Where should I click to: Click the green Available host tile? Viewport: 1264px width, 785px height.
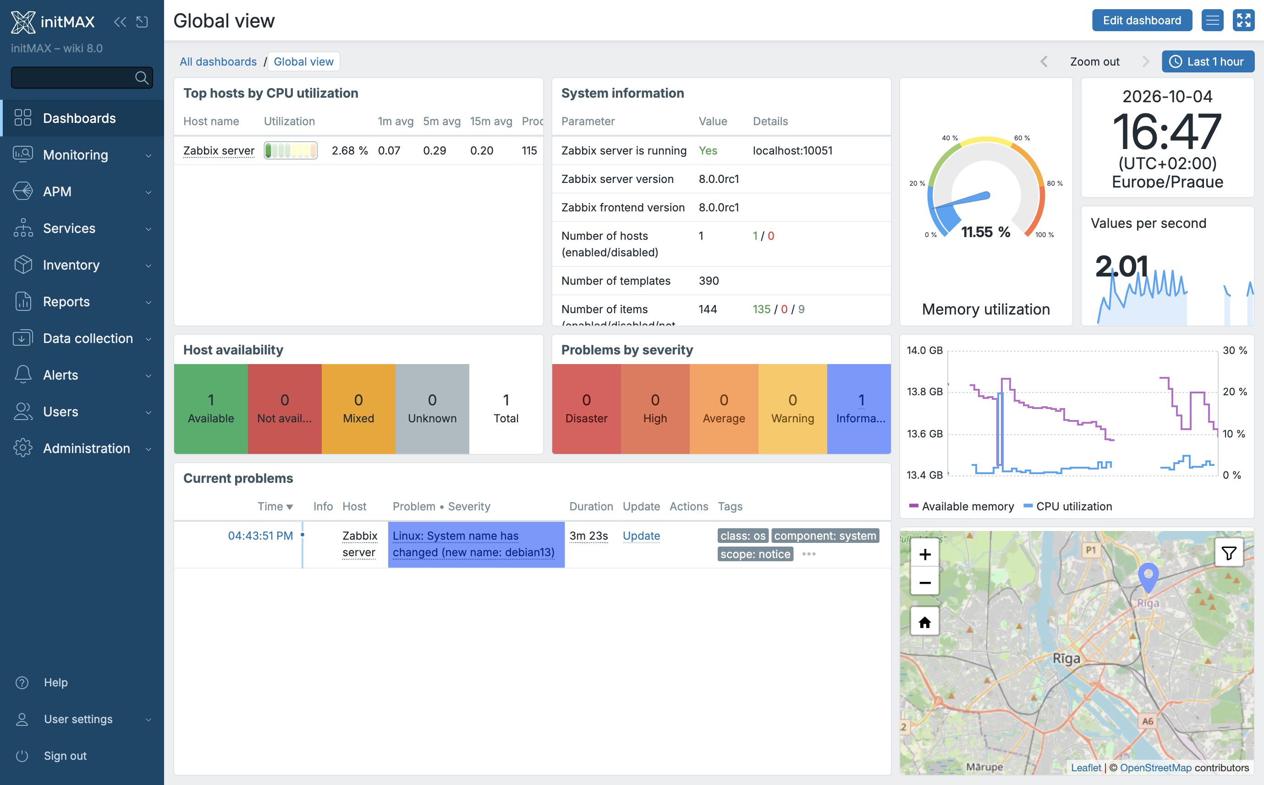(211, 409)
